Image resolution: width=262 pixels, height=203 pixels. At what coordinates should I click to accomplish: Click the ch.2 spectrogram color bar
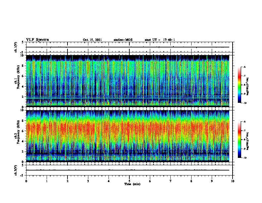point(239,140)
